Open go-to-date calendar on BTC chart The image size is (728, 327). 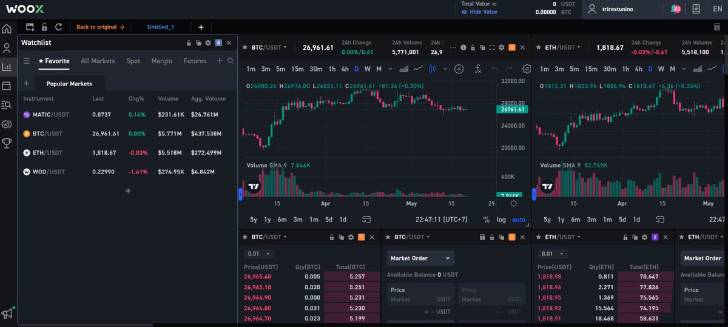click(x=366, y=220)
